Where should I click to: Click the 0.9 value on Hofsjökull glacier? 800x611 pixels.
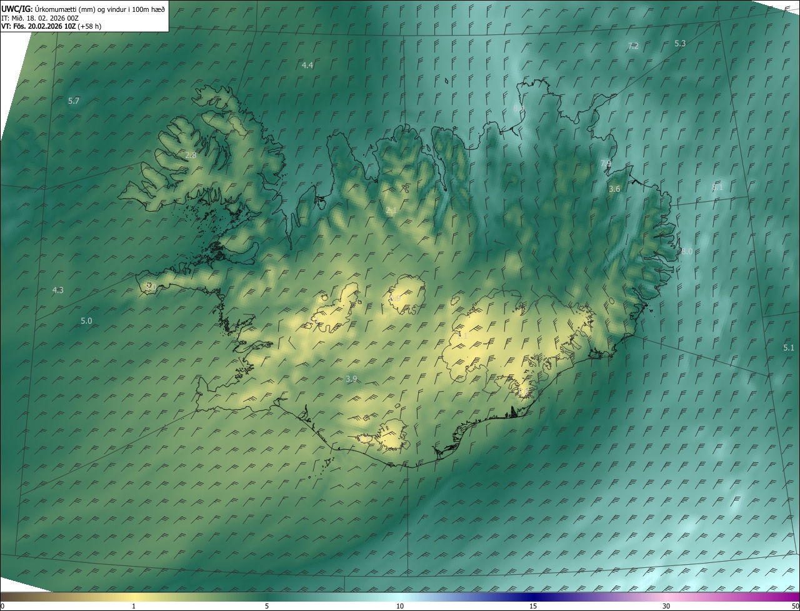click(x=394, y=299)
